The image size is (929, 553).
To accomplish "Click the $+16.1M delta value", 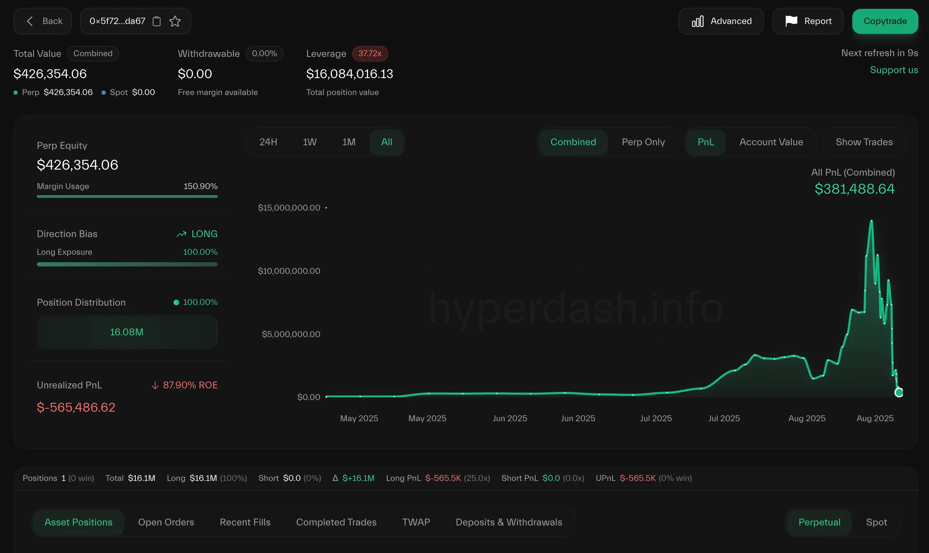I will 358,478.
